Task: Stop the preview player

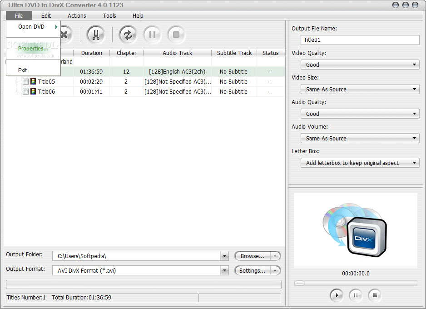Action: coord(375,295)
